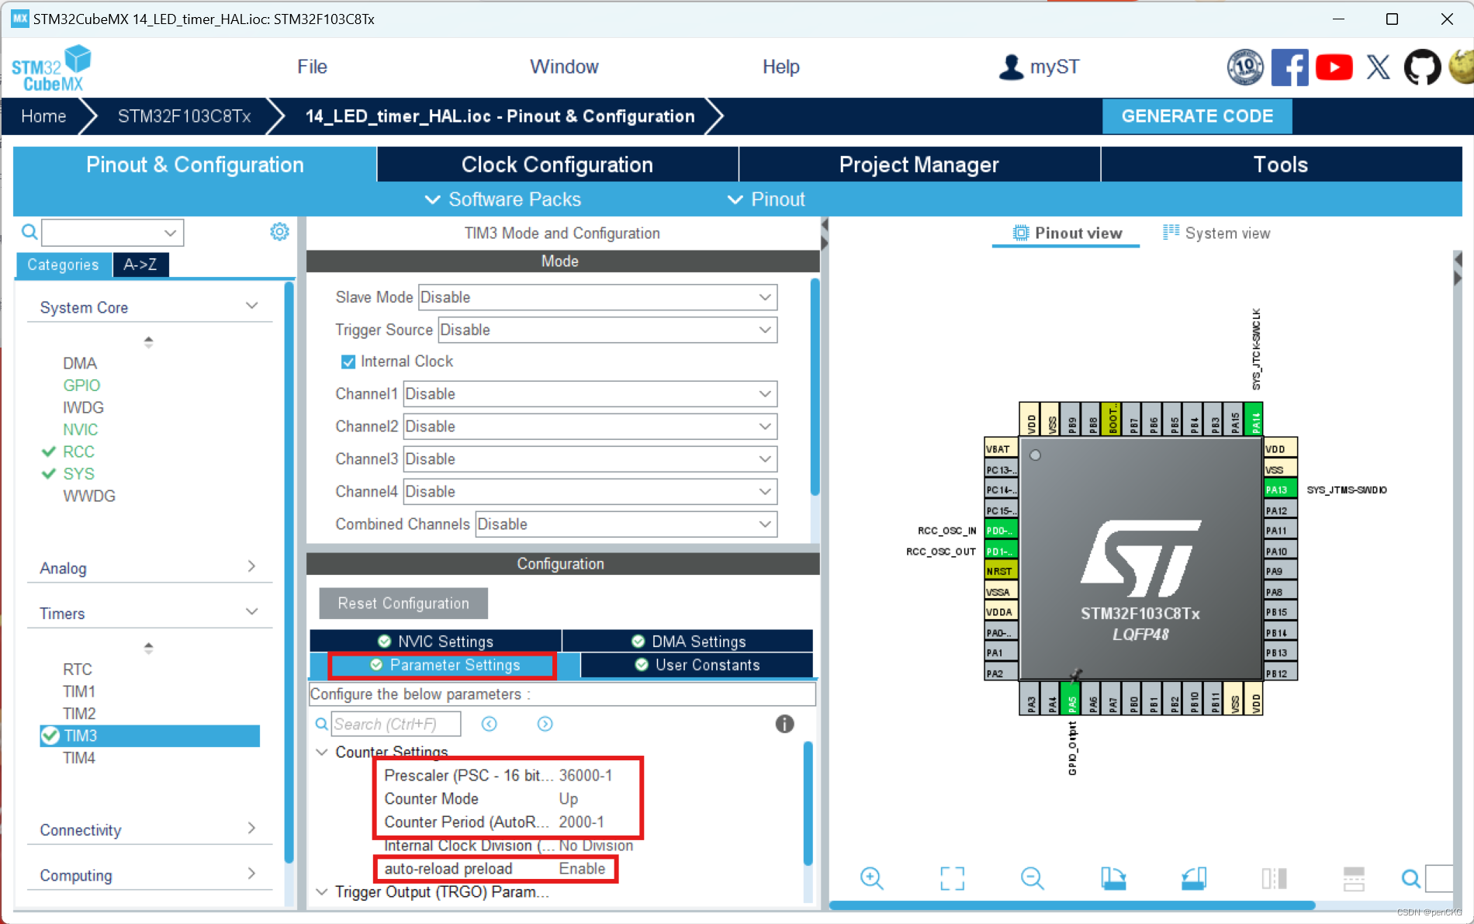Switch to System view of the chip

click(x=1216, y=233)
